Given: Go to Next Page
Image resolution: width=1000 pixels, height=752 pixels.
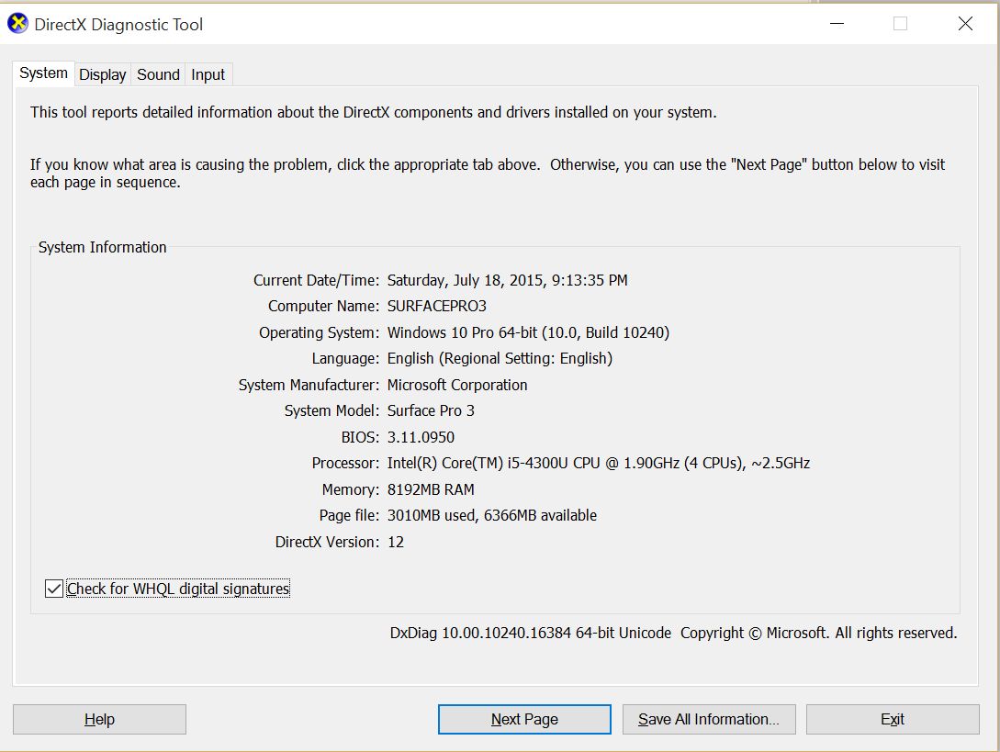Looking at the screenshot, I should tap(524, 720).
